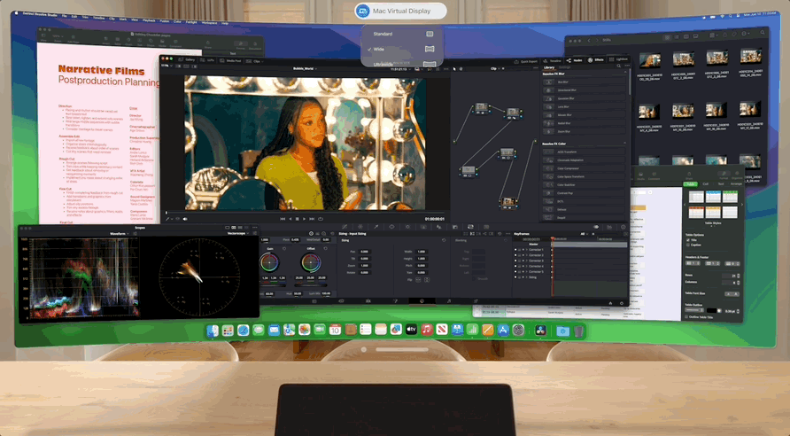Click the Mac Virtual Display title button

(x=400, y=11)
